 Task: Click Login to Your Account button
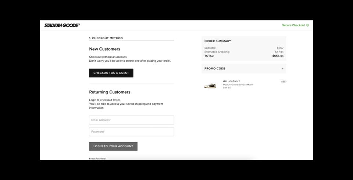pyautogui.click(x=113, y=146)
